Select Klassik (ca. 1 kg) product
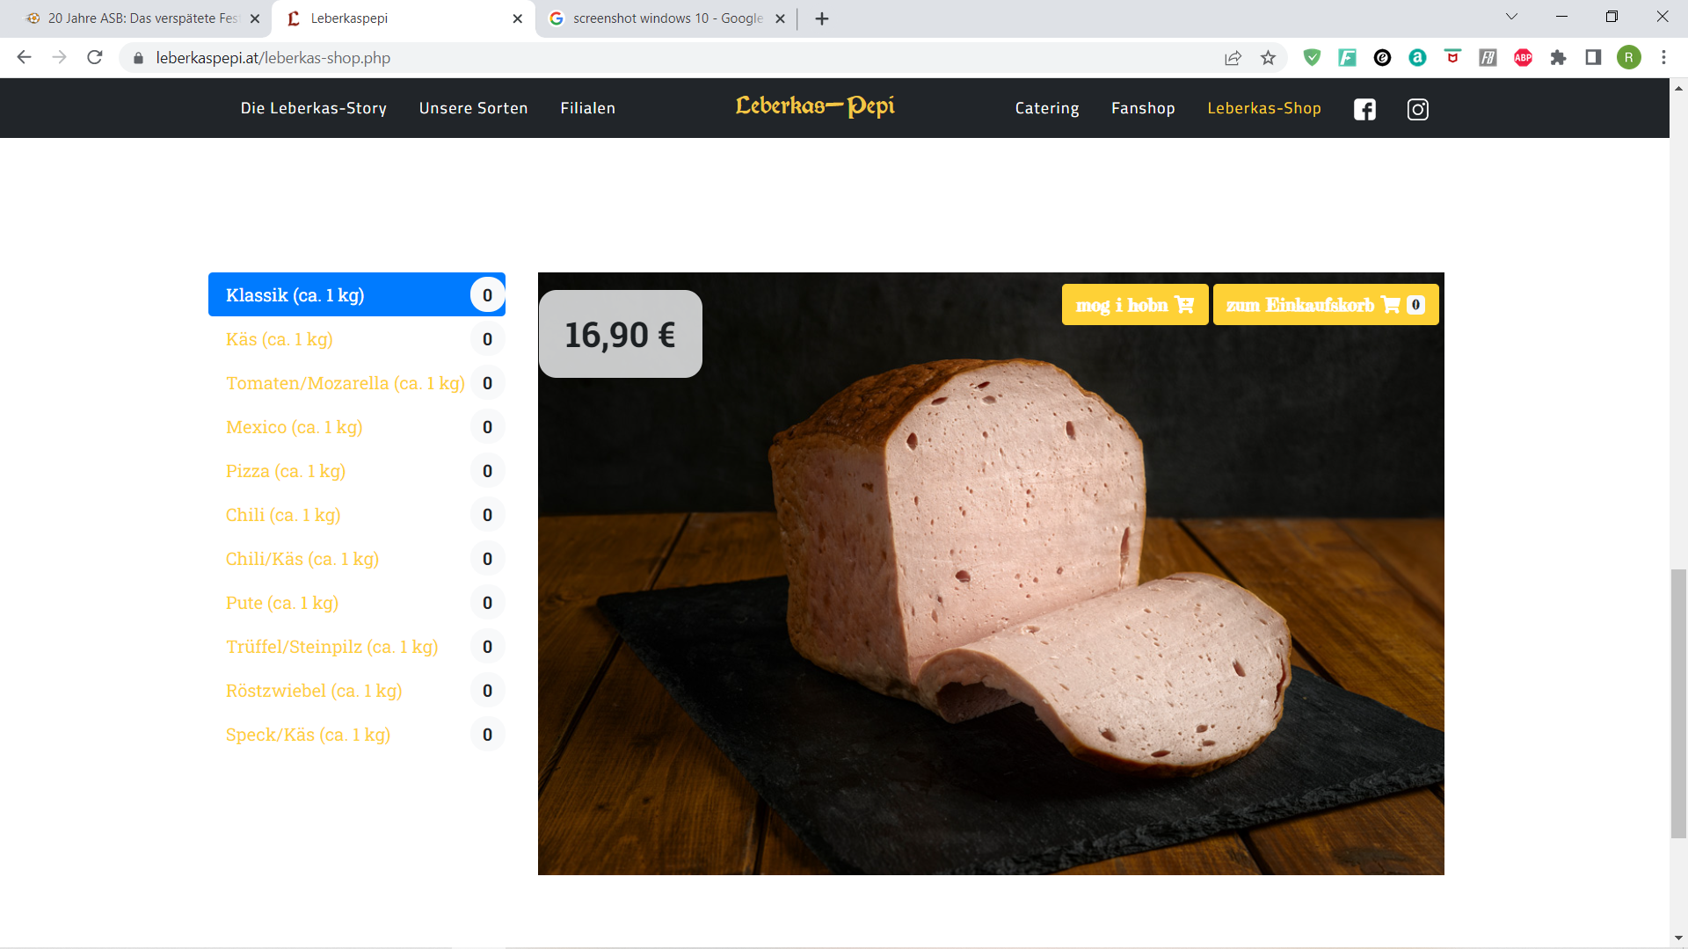The image size is (1688, 949). coord(357,294)
